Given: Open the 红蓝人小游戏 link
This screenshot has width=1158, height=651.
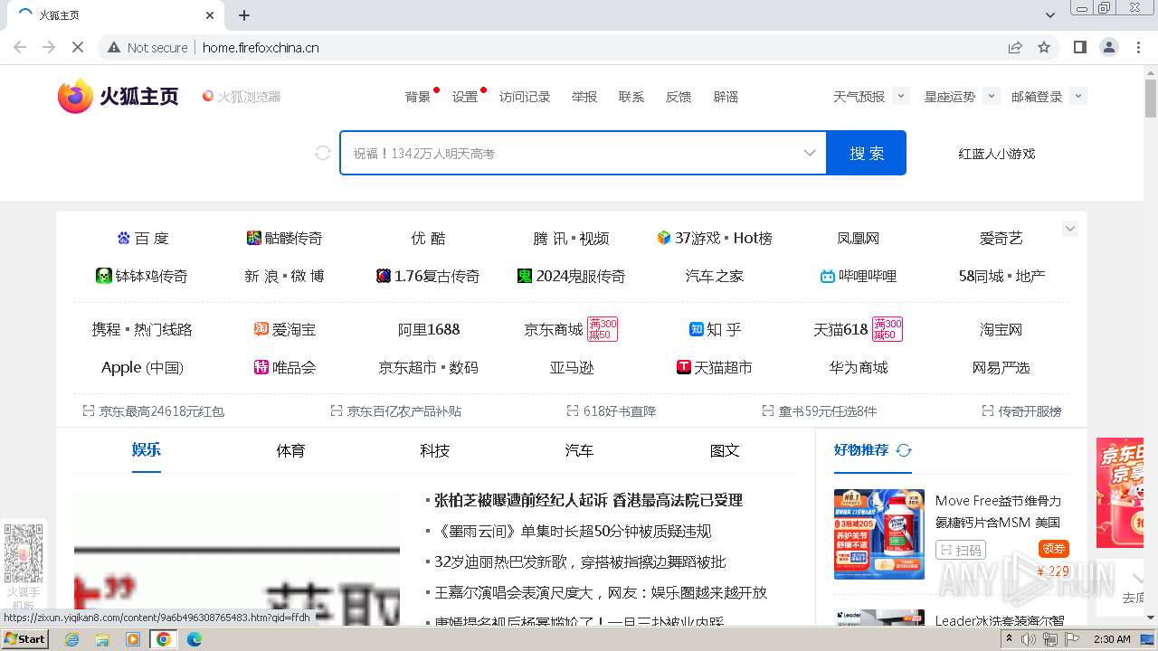Looking at the screenshot, I should point(997,154).
